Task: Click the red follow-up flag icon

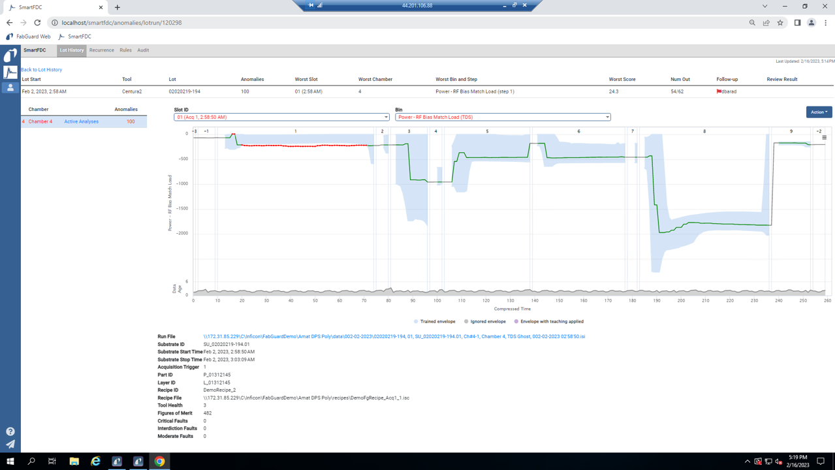Action: [719, 91]
